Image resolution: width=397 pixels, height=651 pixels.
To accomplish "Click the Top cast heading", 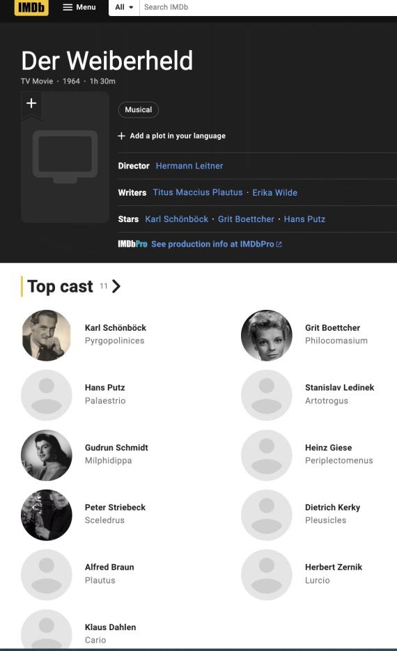I will (x=60, y=286).
